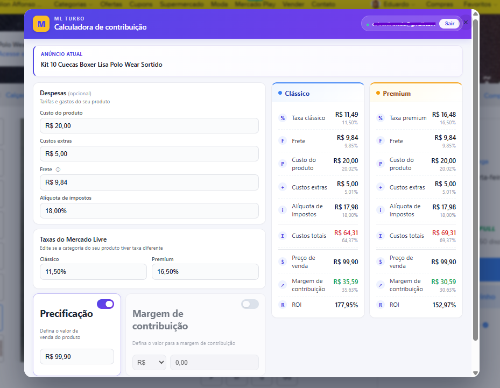
Task: Click the modal vertical scrollbar thumb
Action: click(x=475, y=180)
